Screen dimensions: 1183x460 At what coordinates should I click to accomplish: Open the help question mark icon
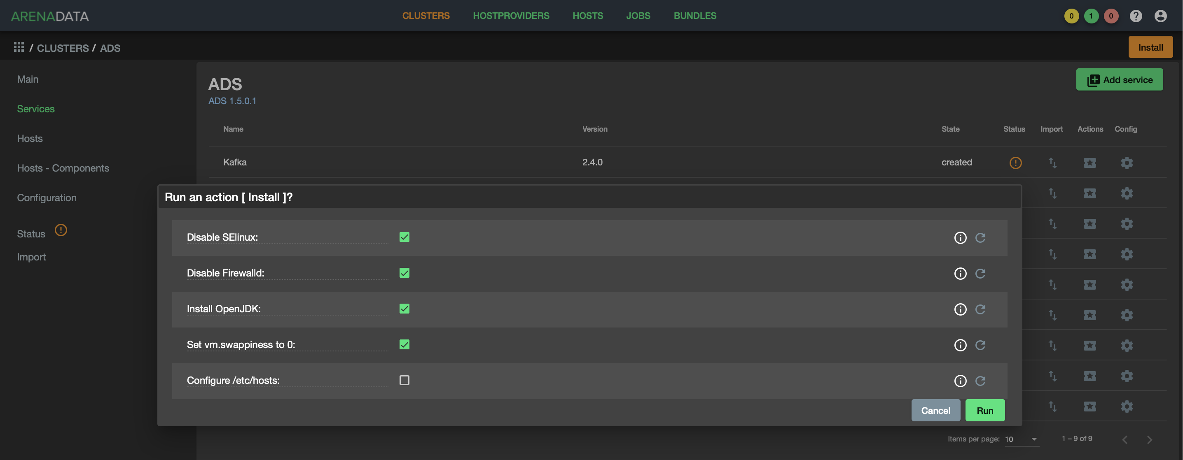coord(1136,16)
